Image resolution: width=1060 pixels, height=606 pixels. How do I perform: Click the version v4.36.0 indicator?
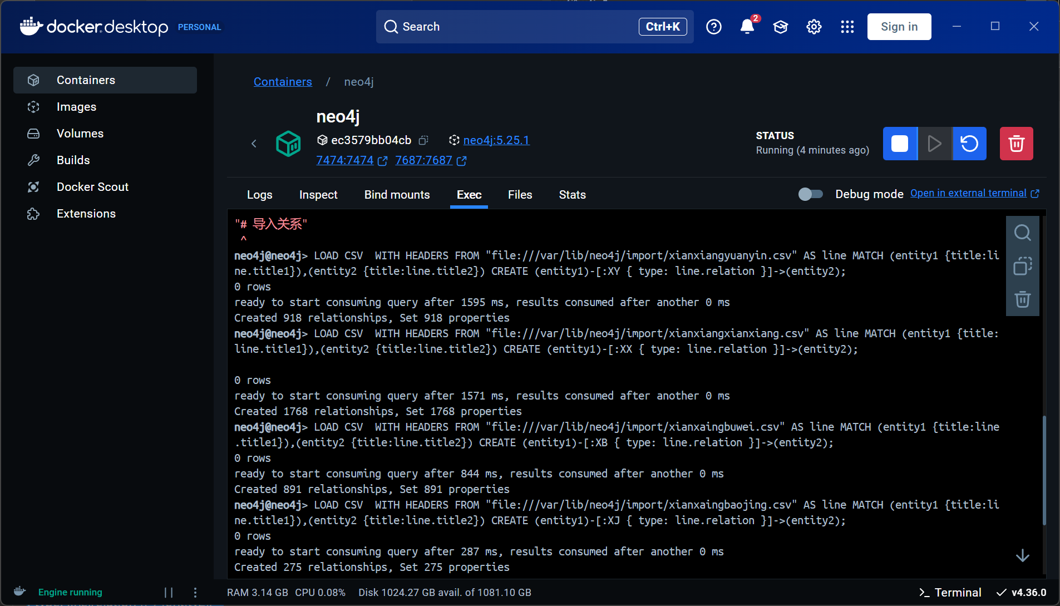(1022, 592)
